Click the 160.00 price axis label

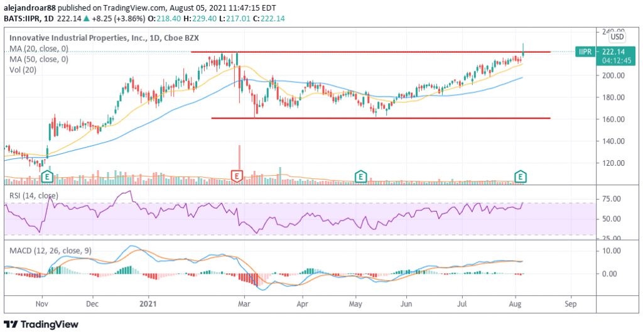pos(613,119)
